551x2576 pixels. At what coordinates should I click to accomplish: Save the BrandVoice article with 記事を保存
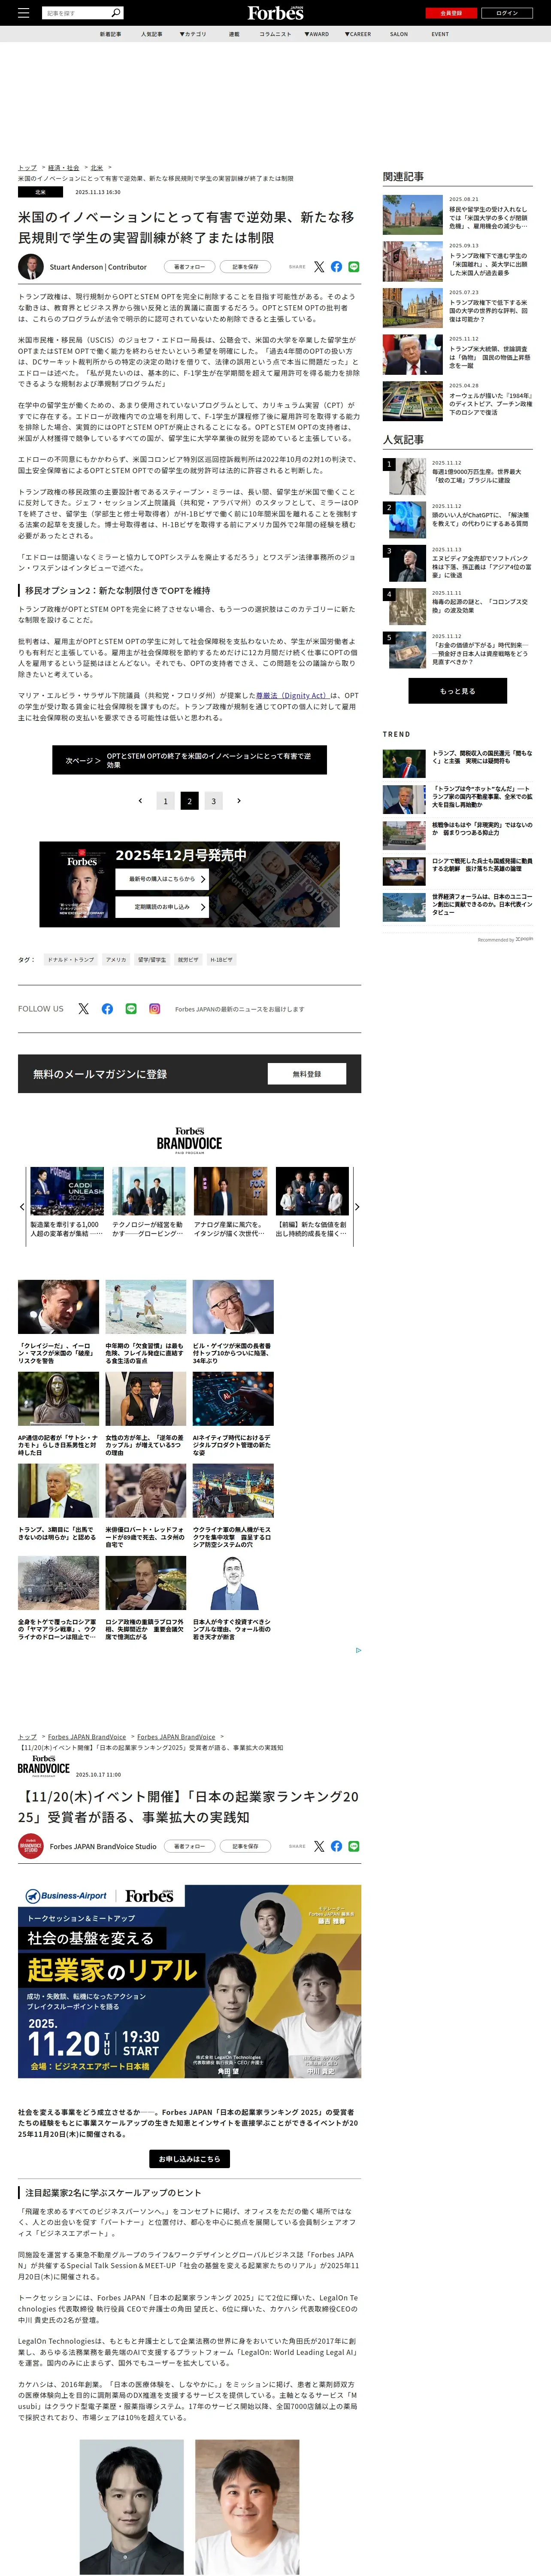point(245,1846)
